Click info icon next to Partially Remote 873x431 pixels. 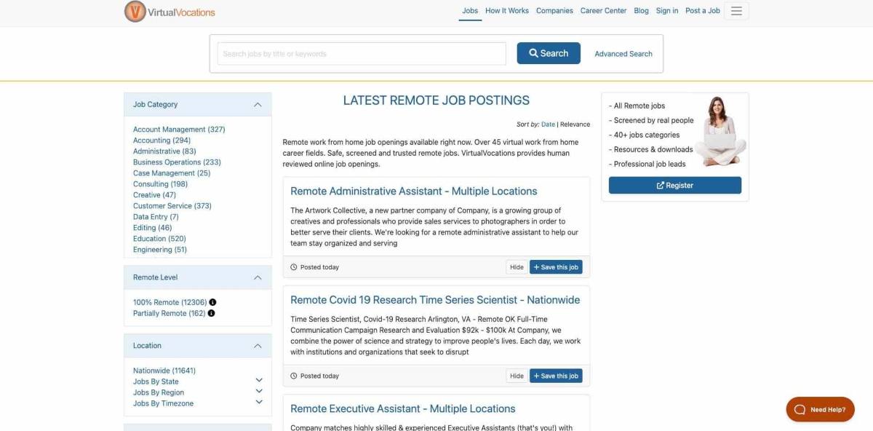pos(212,313)
